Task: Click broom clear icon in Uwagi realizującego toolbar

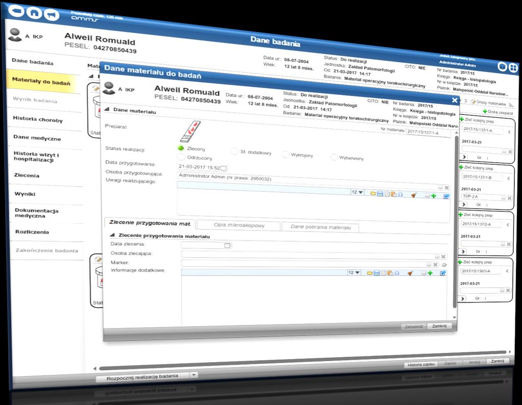Action: 414,195
